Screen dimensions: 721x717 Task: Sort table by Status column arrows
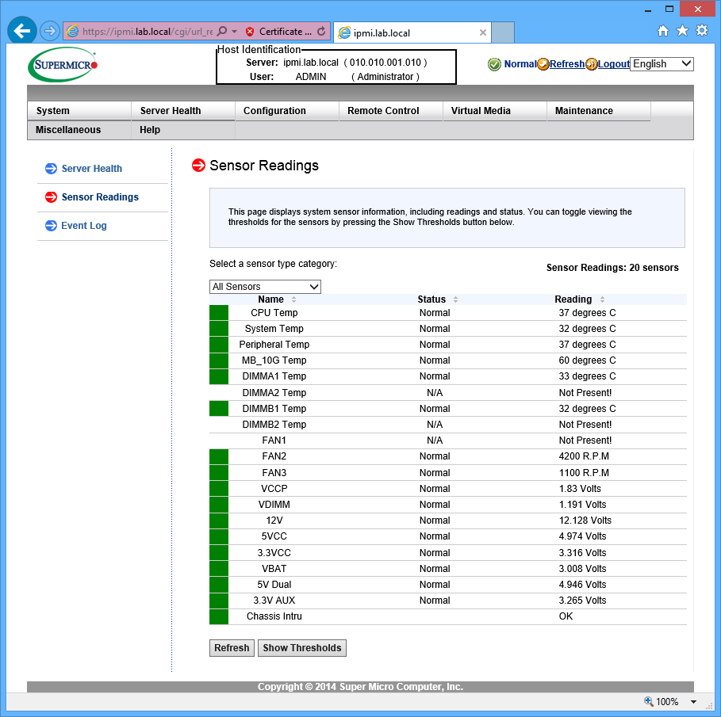click(456, 299)
